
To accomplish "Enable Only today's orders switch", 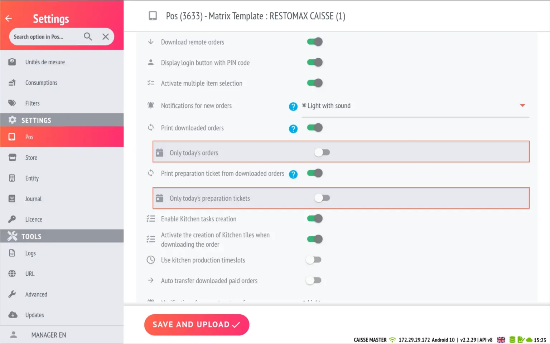I will click(x=322, y=153).
